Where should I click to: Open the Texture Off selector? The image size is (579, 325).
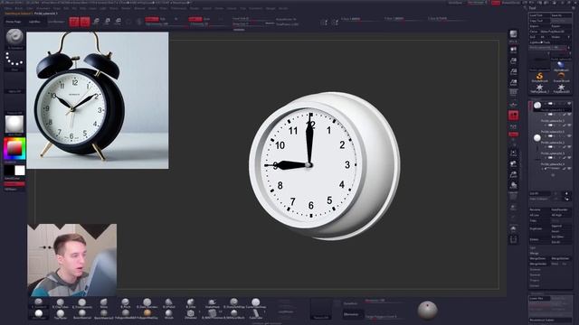pyautogui.click(x=14, y=105)
